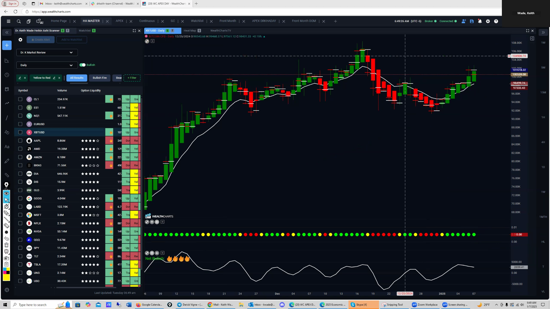Select the trend line drawing tool
Screen dimensions: 550x309
click(x=7, y=118)
